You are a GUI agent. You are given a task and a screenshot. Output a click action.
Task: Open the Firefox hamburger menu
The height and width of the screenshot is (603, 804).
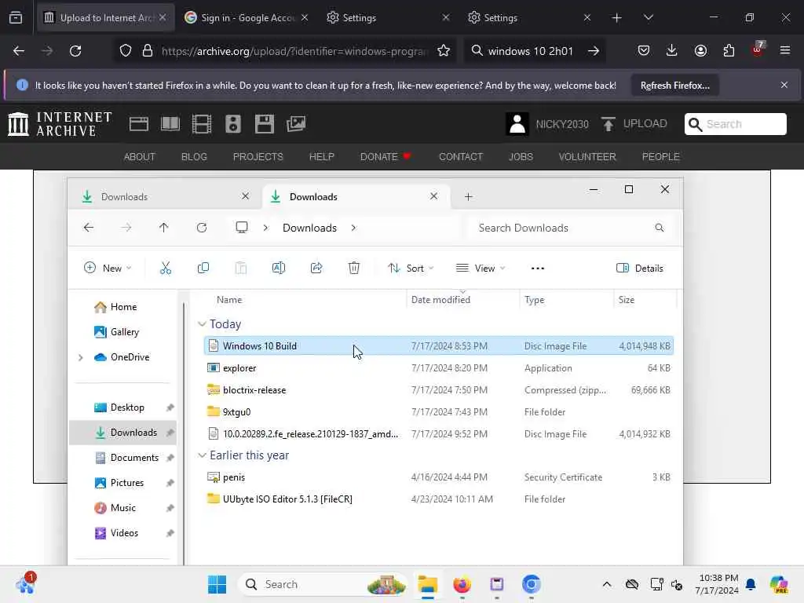(x=785, y=51)
